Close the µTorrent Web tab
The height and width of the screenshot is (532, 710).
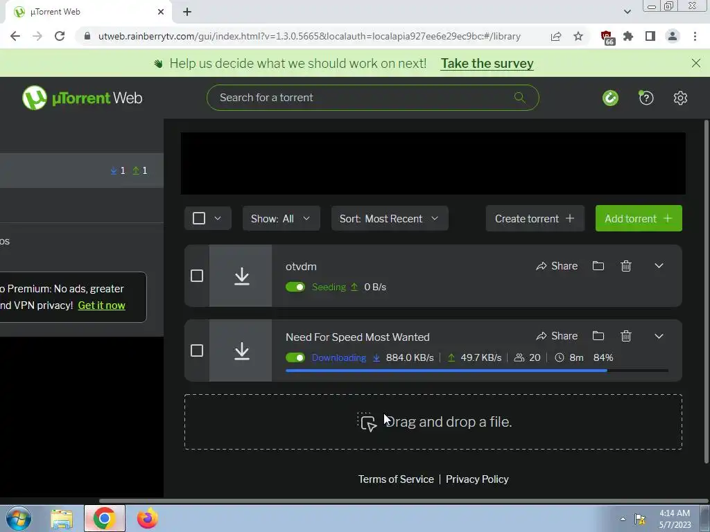click(160, 12)
